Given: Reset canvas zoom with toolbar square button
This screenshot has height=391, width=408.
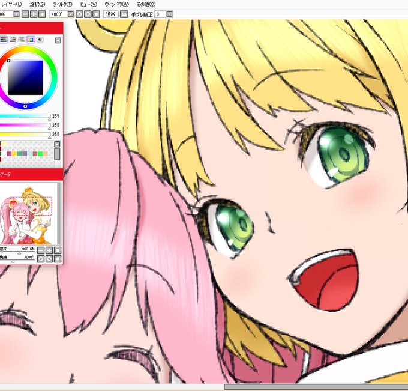Looking at the screenshot, I should click(42, 14).
